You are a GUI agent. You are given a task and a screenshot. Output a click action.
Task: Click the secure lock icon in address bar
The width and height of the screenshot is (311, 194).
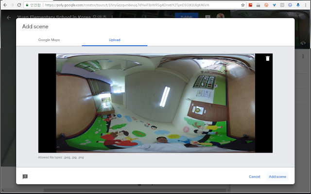(27, 5)
